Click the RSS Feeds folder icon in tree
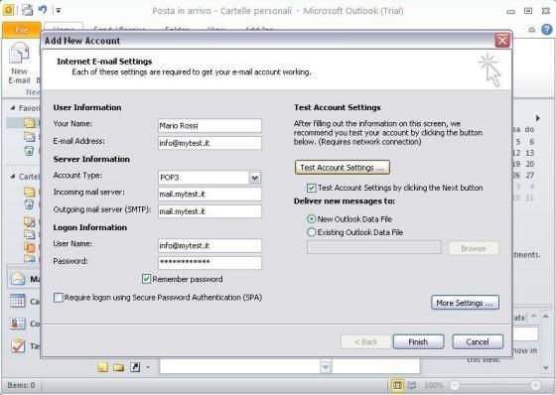 (30, 247)
